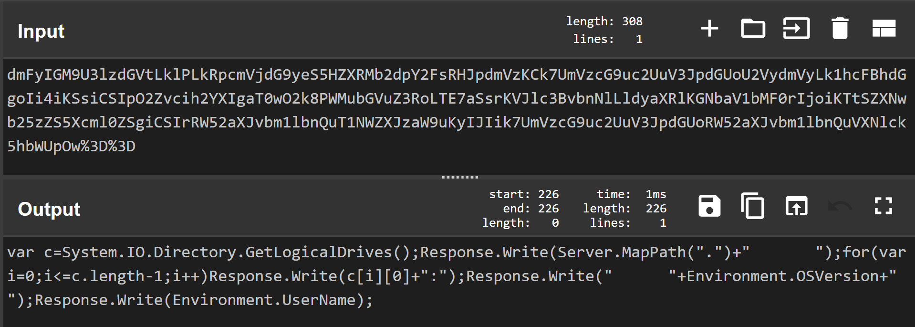Viewport: 915px width, 327px height.
Task: Copy raw output to clipboard
Action: click(x=752, y=207)
